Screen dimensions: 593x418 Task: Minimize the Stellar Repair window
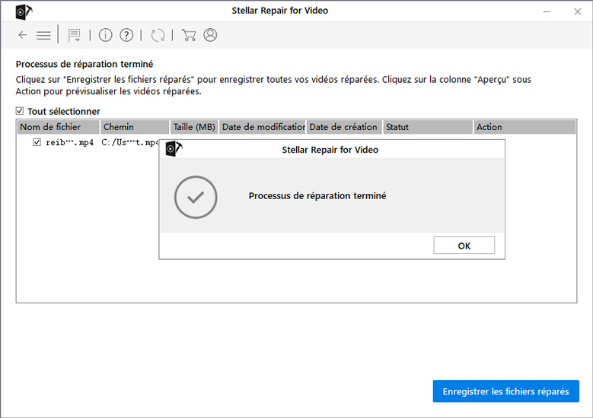point(547,11)
